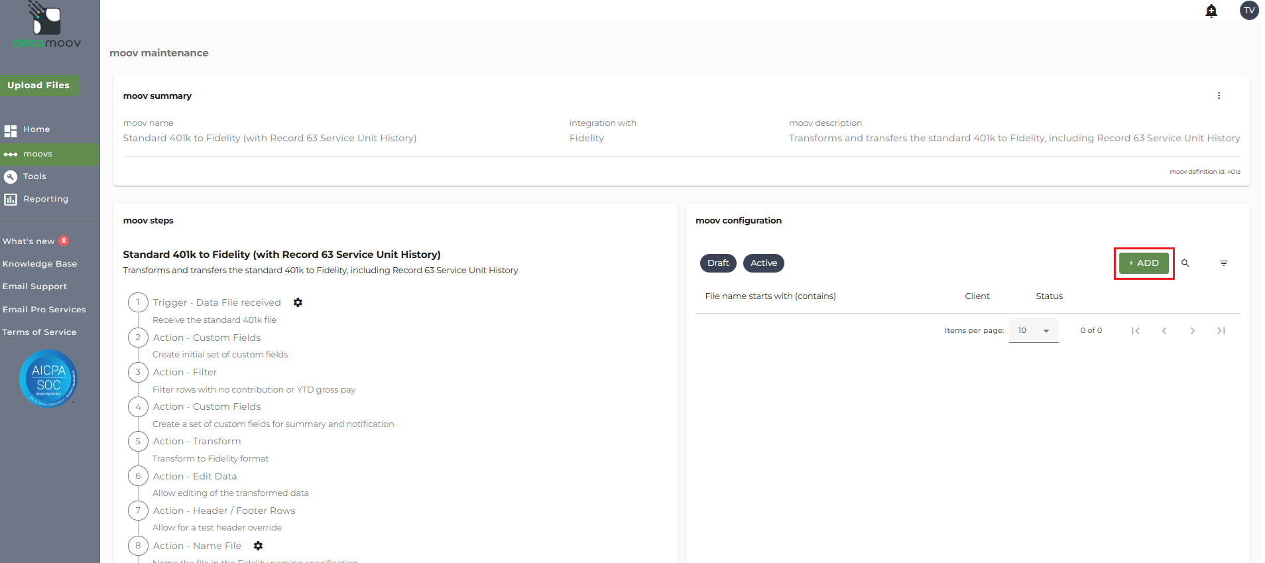Click 'Receive the standard 401k file' description

(214, 320)
